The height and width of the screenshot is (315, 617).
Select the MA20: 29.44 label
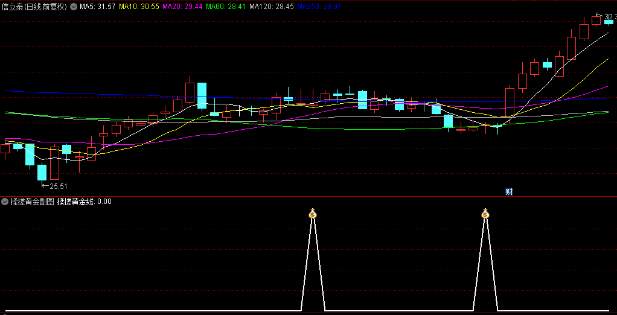point(182,6)
